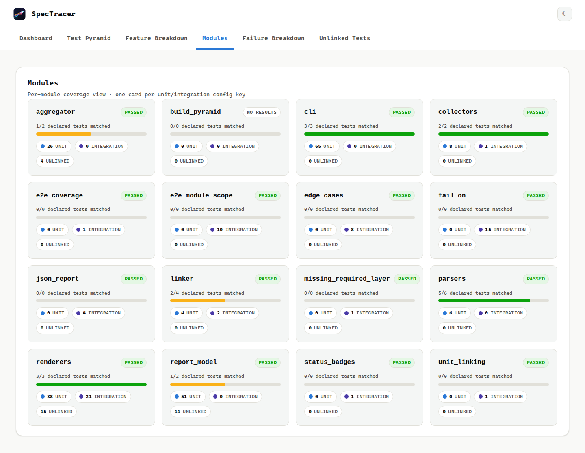The width and height of the screenshot is (585, 453).
Task: Click the PASSED badge on status_badges
Action: (402, 362)
